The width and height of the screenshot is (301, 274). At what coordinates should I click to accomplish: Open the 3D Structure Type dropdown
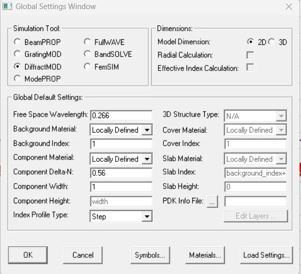tap(281, 116)
